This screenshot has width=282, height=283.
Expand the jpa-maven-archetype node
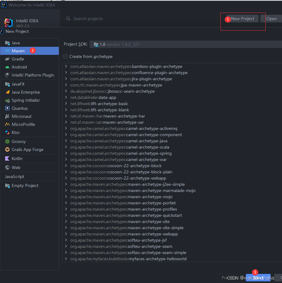(x=66, y=85)
